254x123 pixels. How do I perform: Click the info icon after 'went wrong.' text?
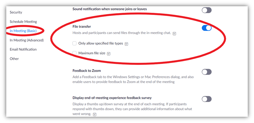pyautogui.click(x=95, y=115)
